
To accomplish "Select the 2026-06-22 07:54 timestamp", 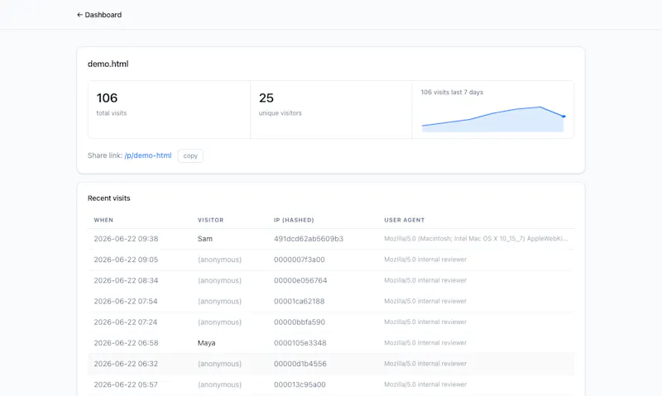I will coord(126,301).
